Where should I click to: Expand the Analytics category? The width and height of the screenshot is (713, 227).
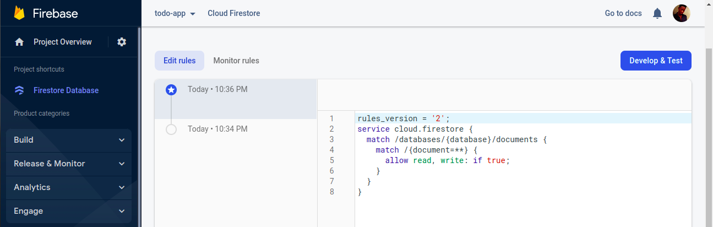(x=69, y=187)
